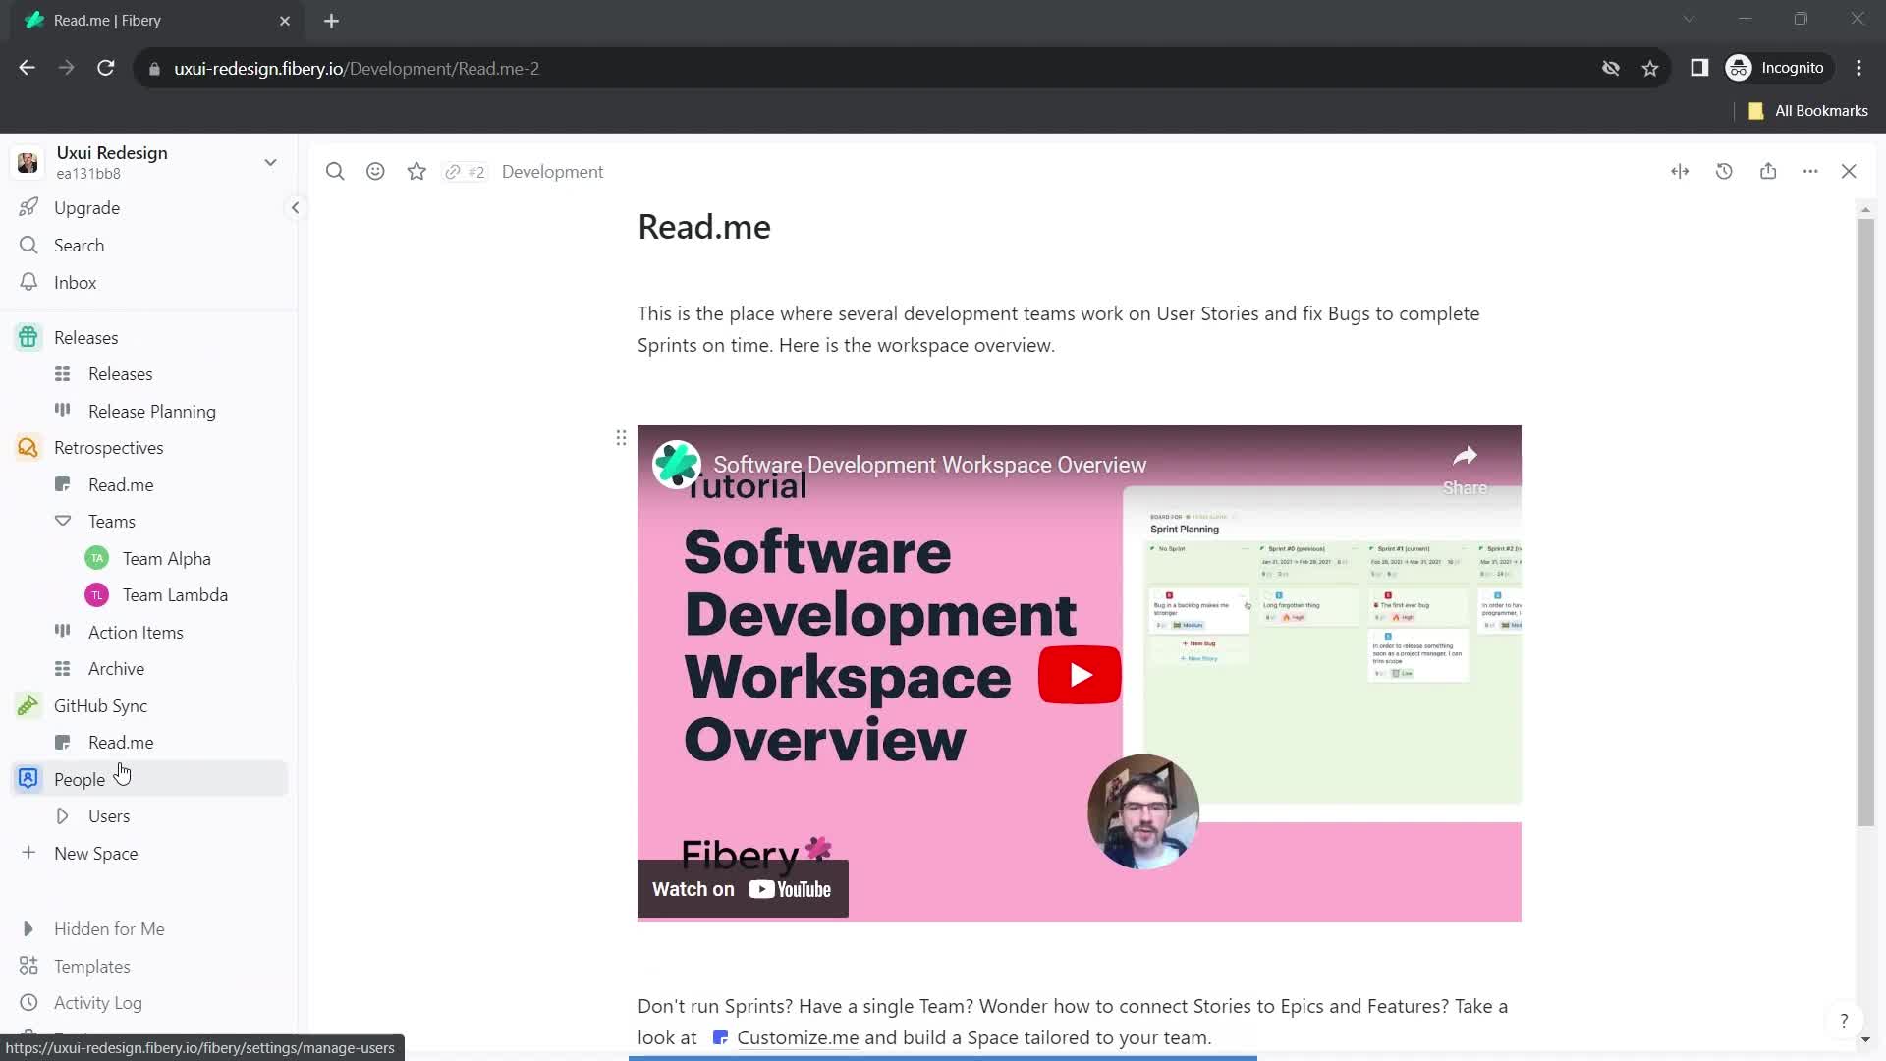The image size is (1886, 1061).
Task: Click the Read.me document title
Action: [x=704, y=227]
